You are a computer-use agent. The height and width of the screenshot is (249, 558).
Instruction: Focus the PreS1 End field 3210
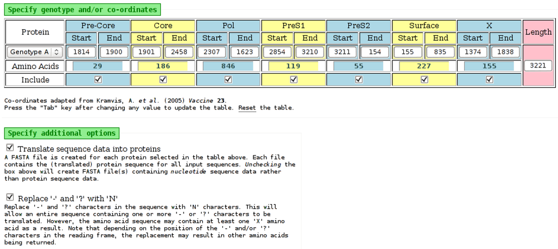tap(310, 52)
